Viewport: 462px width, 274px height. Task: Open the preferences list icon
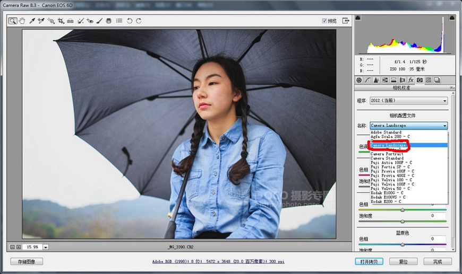[119, 21]
